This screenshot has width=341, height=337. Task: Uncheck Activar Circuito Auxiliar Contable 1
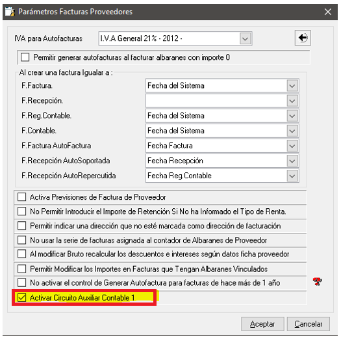[21, 297]
